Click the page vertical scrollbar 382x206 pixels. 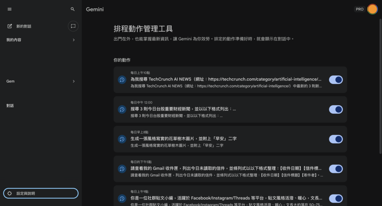[x=380, y=86]
